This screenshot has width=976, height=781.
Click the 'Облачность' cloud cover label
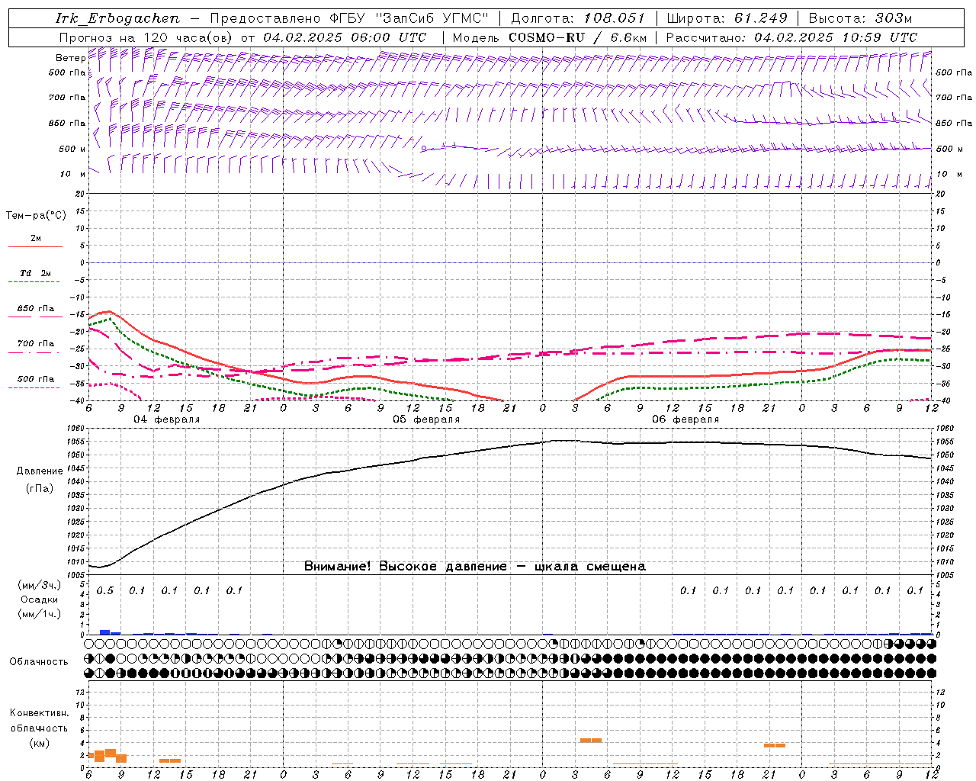(39, 661)
